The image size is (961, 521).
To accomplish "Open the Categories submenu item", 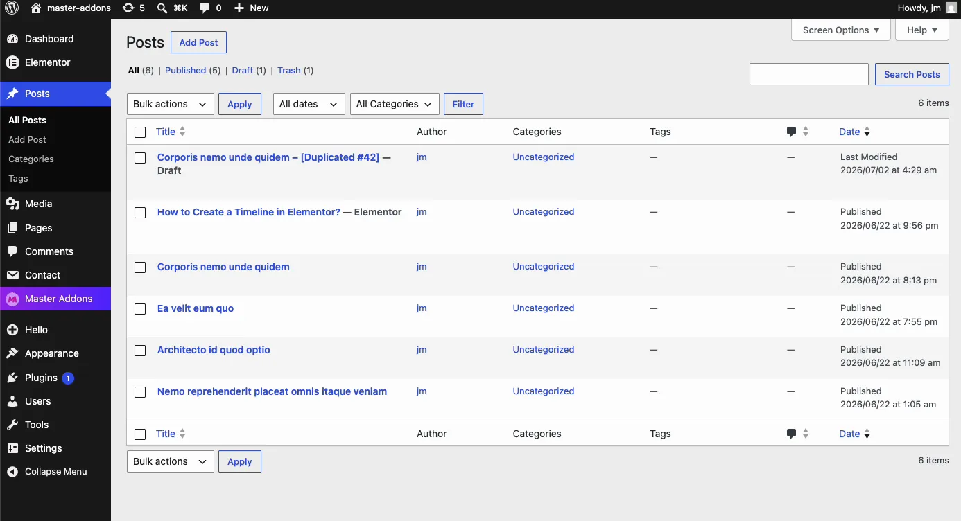I will point(31,159).
